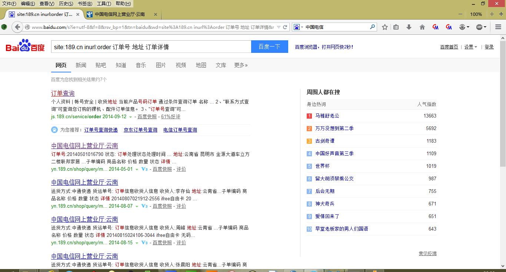
Task: Go to the home page icon
Action: pos(422,27)
